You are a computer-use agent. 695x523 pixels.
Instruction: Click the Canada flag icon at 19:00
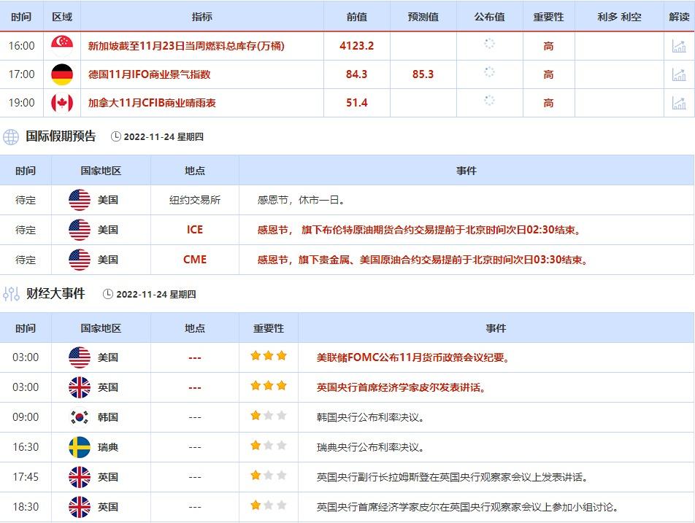click(62, 103)
